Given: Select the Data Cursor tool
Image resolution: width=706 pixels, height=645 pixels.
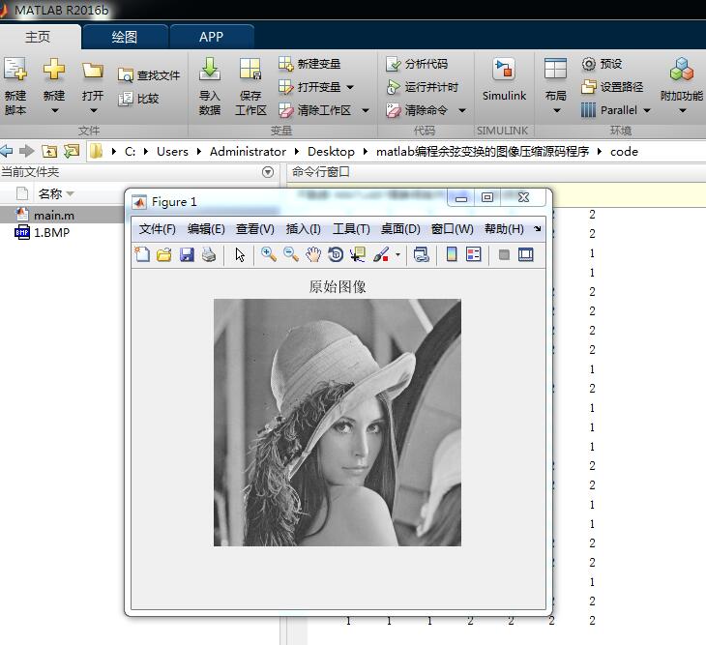Looking at the screenshot, I should point(358,254).
